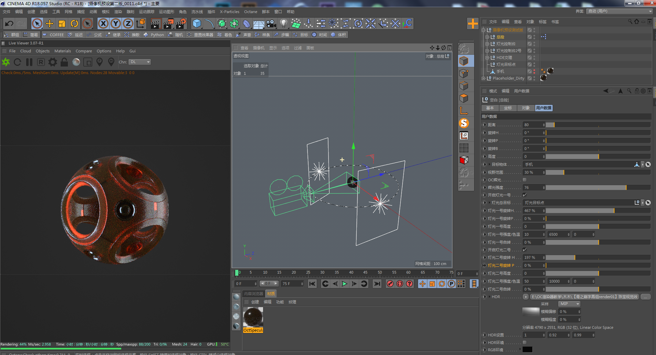Screen dimensions: 656x355
Task: Toggle the red visibility dot of the 手机 object
Action: (x=534, y=70)
